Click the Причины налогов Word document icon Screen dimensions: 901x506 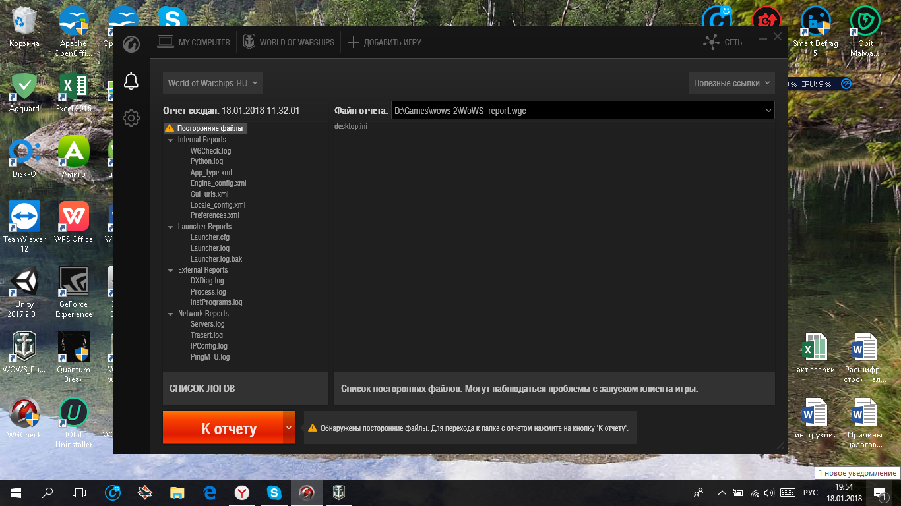pyautogui.click(x=865, y=424)
